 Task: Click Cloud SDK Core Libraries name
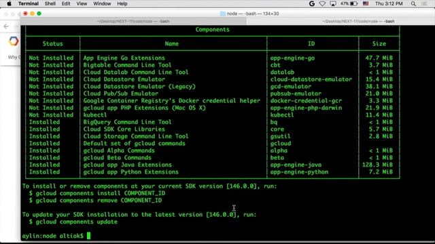pos(124,129)
